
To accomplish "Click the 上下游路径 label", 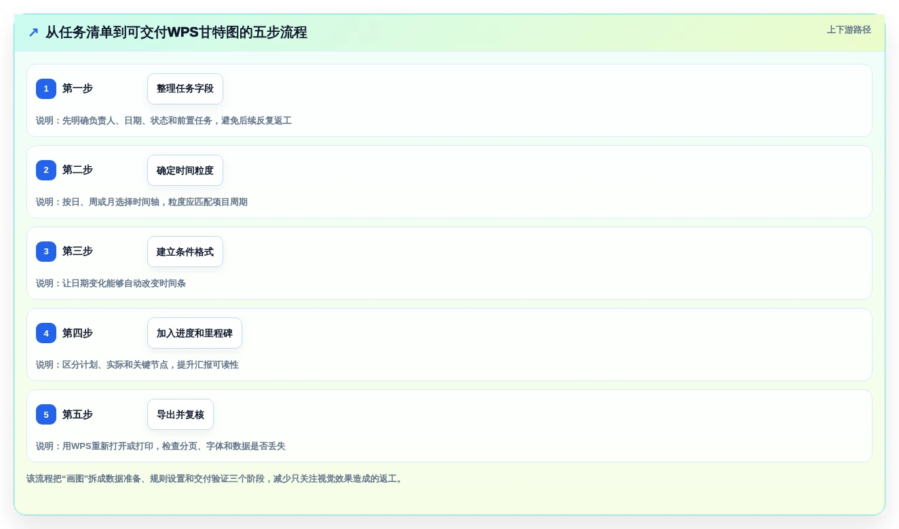I will coord(849,30).
